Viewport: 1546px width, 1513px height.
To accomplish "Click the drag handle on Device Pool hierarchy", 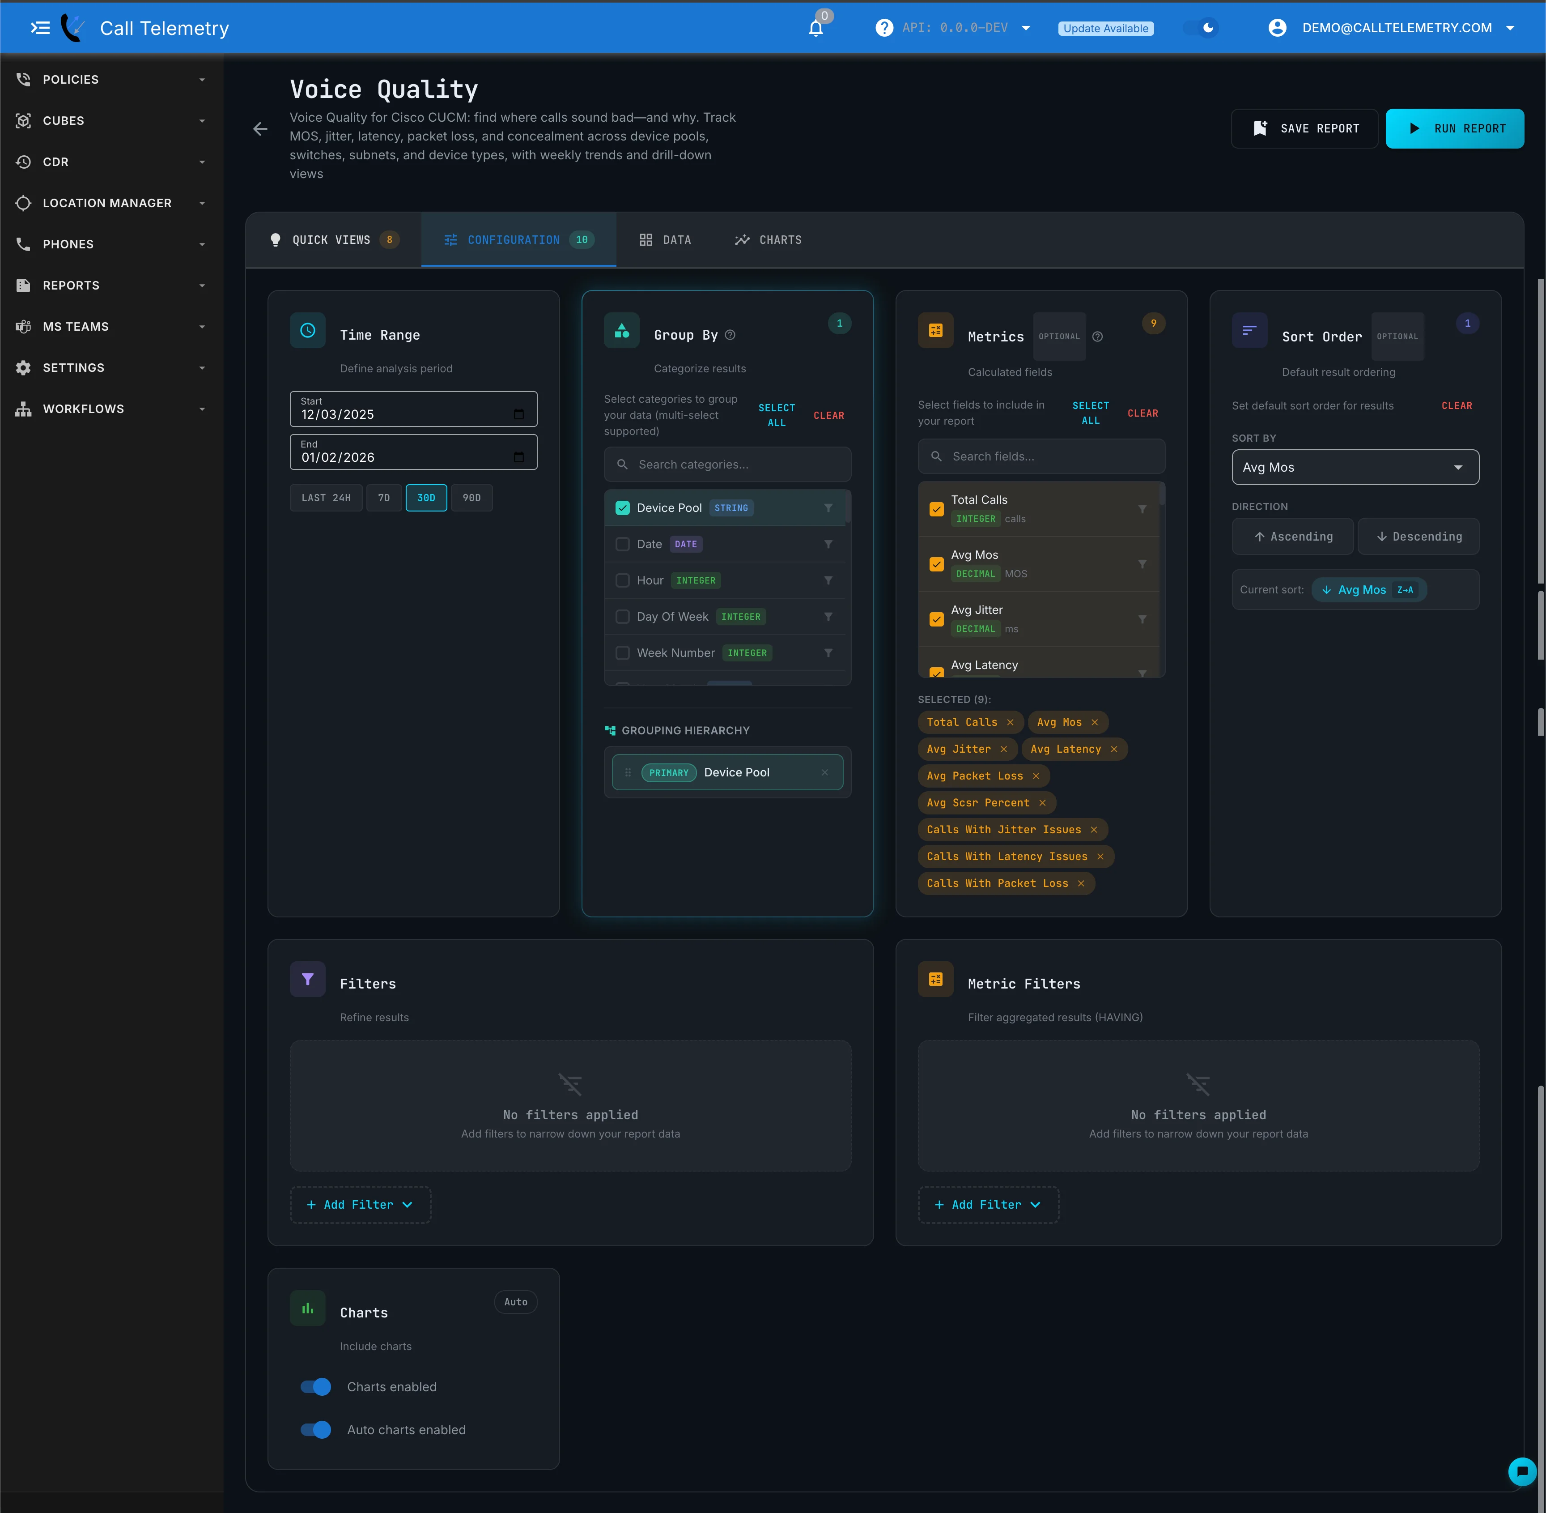I will (628, 772).
